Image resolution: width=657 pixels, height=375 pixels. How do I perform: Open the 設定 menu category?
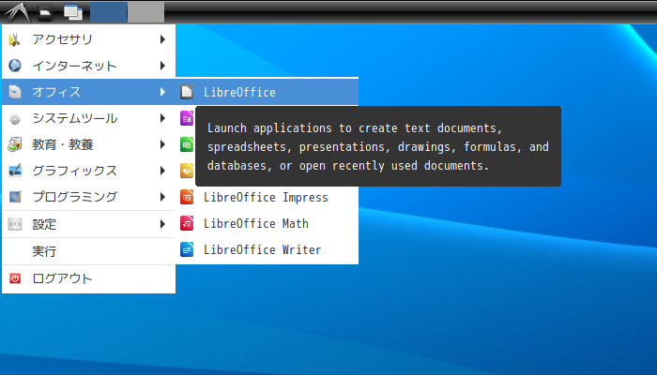[88, 224]
